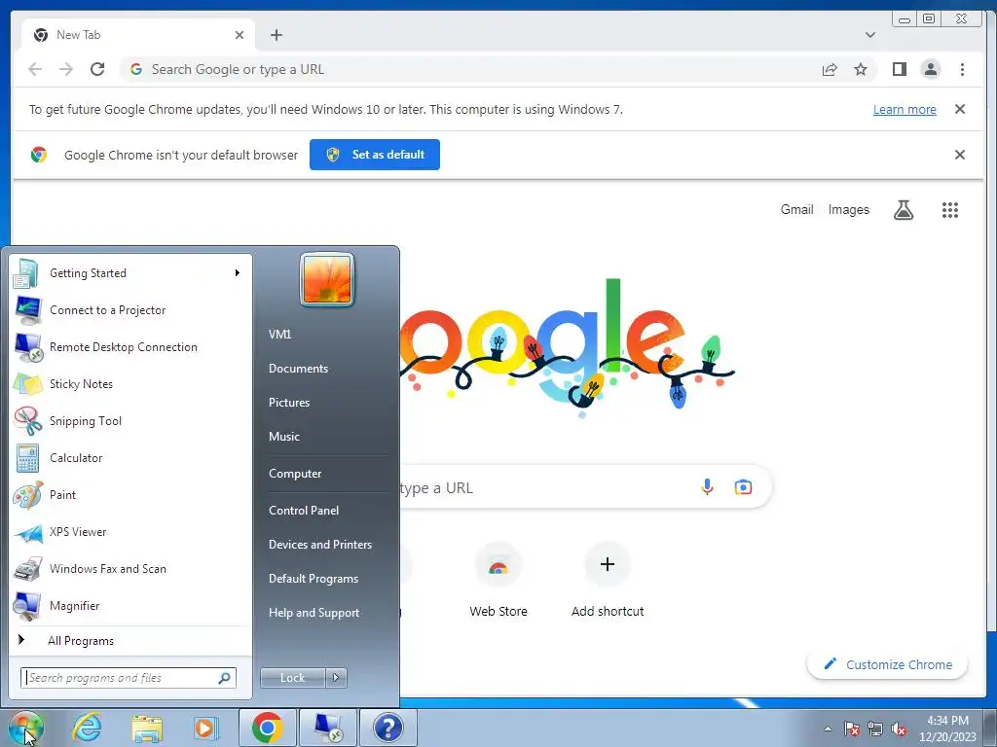997x747 pixels.
Task: Click the user account picture in Start menu
Action: point(327,279)
